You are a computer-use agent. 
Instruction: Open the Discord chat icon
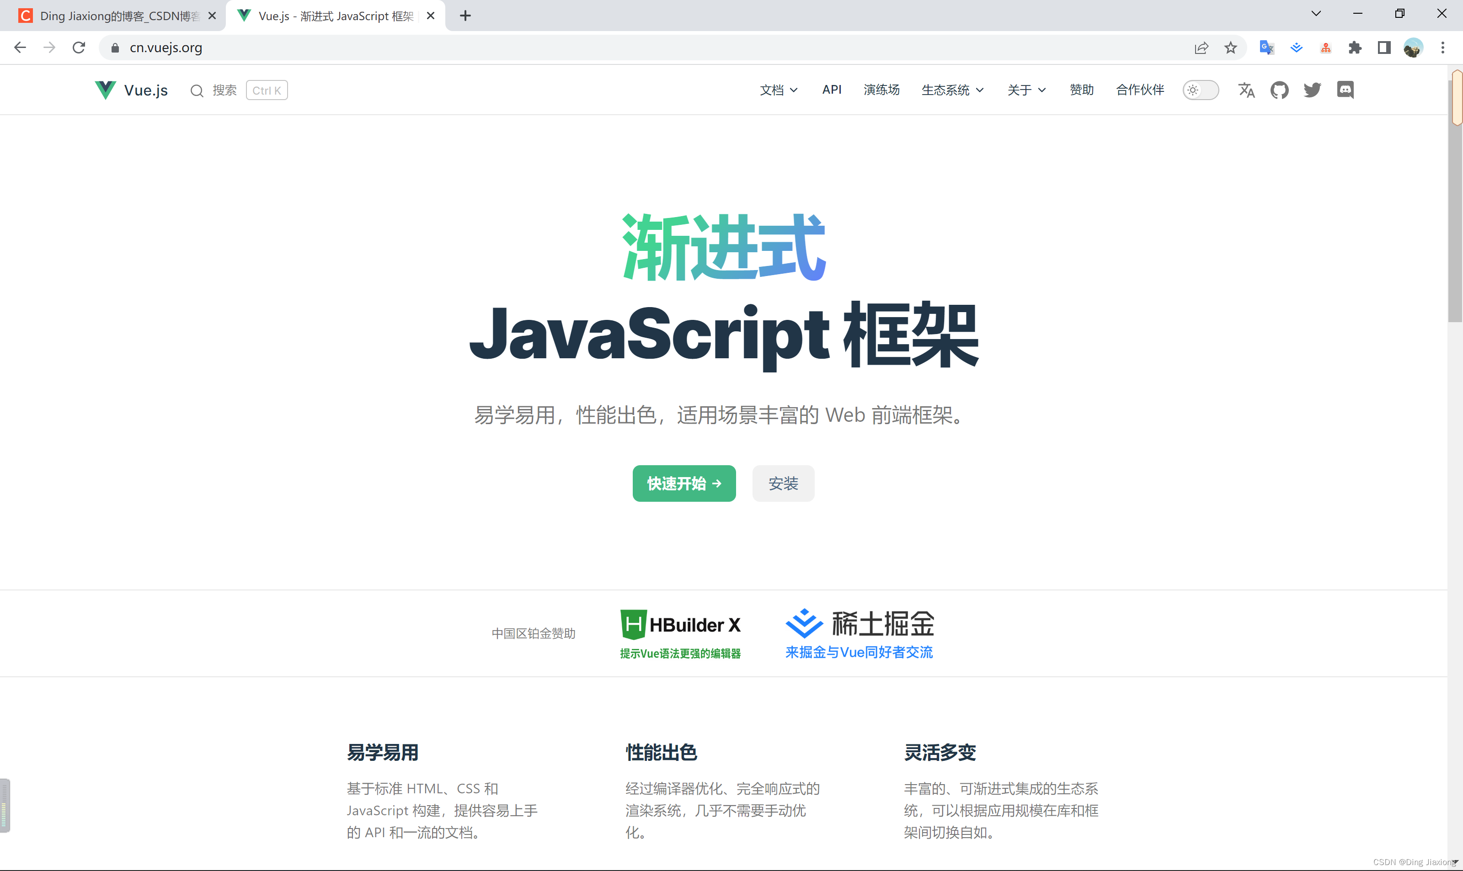tap(1345, 90)
